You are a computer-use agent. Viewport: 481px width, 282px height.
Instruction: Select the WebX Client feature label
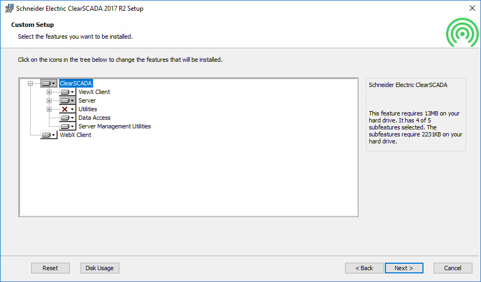tap(75, 135)
